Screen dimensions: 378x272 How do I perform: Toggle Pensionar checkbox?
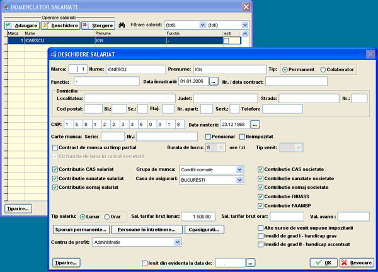click(208, 137)
